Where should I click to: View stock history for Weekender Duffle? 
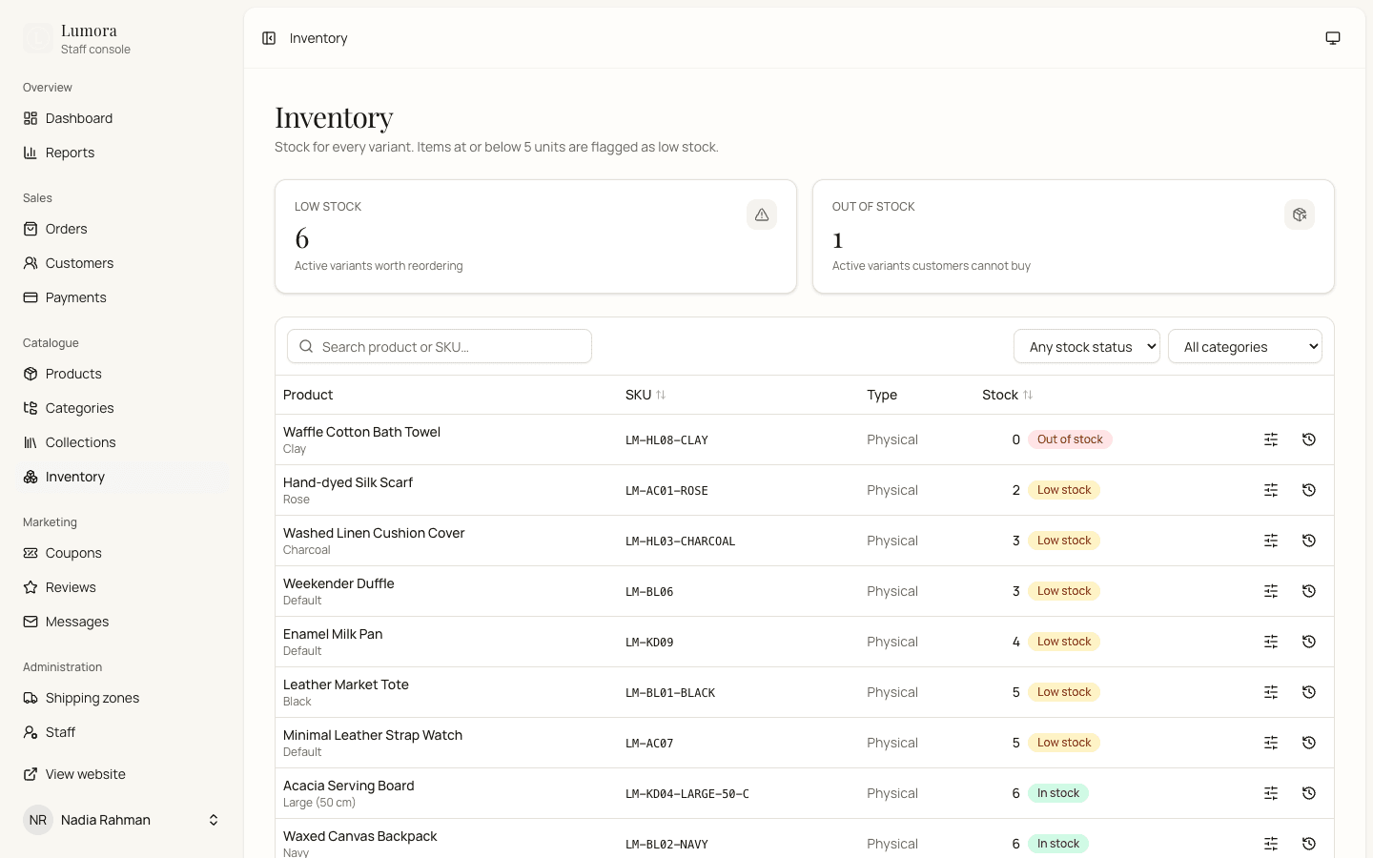pos(1309,591)
